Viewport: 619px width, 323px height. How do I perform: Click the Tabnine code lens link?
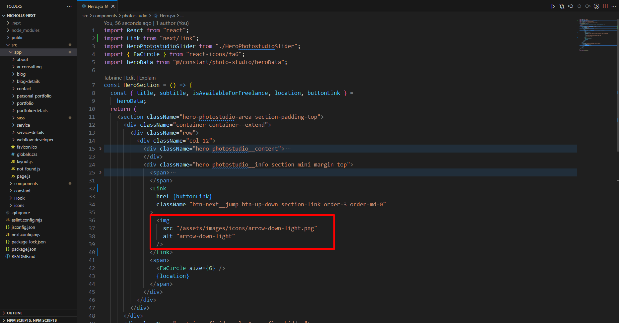click(x=113, y=78)
